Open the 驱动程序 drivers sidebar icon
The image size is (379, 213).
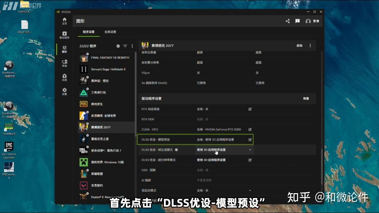coord(64,35)
